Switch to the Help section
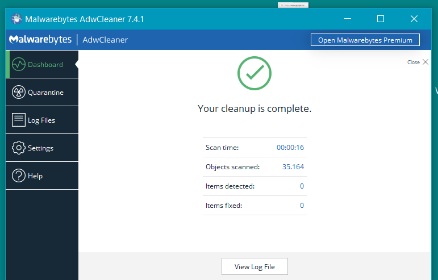 (41, 176)
